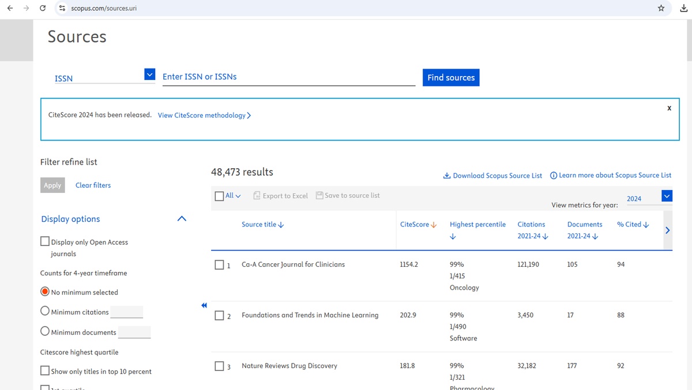Bookmark this page with star icon

[661, 8]
